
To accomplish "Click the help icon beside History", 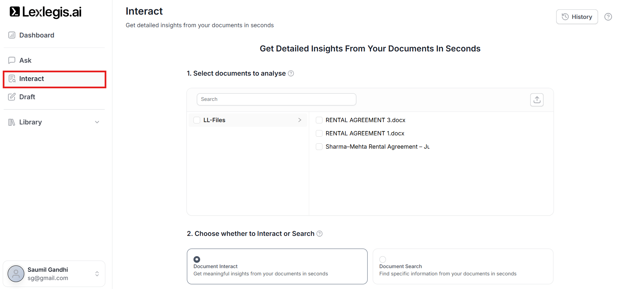I will click(608, 17).
